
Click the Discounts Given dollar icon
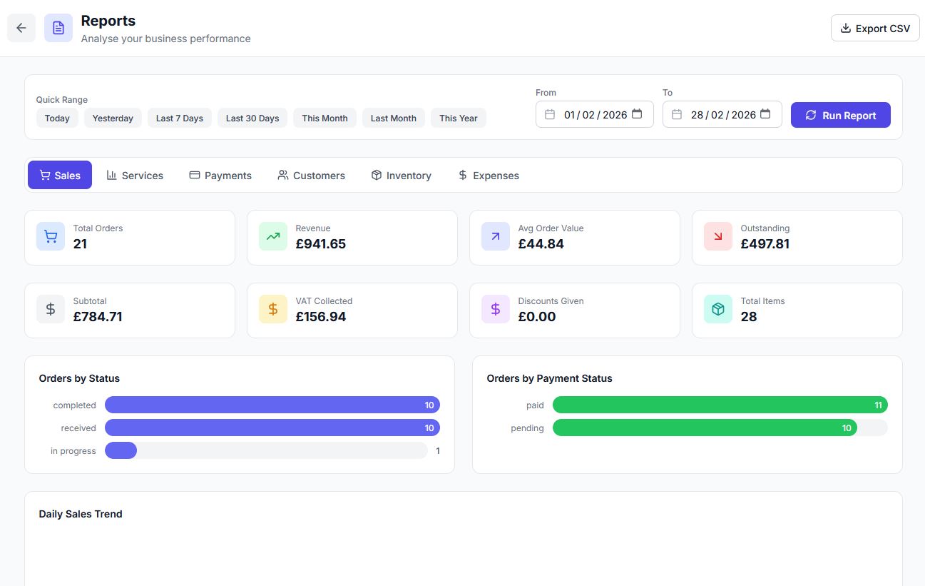[x=496, y=309]
